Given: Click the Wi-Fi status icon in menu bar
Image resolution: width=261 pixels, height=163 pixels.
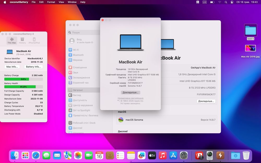Looking at the screenshot, I should pyautogui.click(x=220, y=2).
